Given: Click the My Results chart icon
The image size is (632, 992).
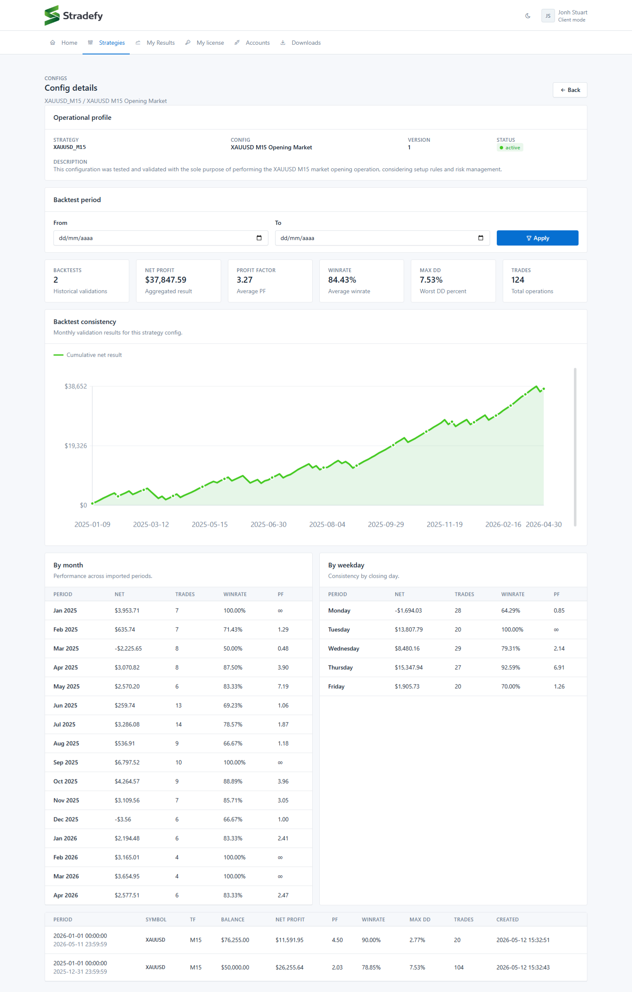Looking at the screenshot, I should click(138, 43).
